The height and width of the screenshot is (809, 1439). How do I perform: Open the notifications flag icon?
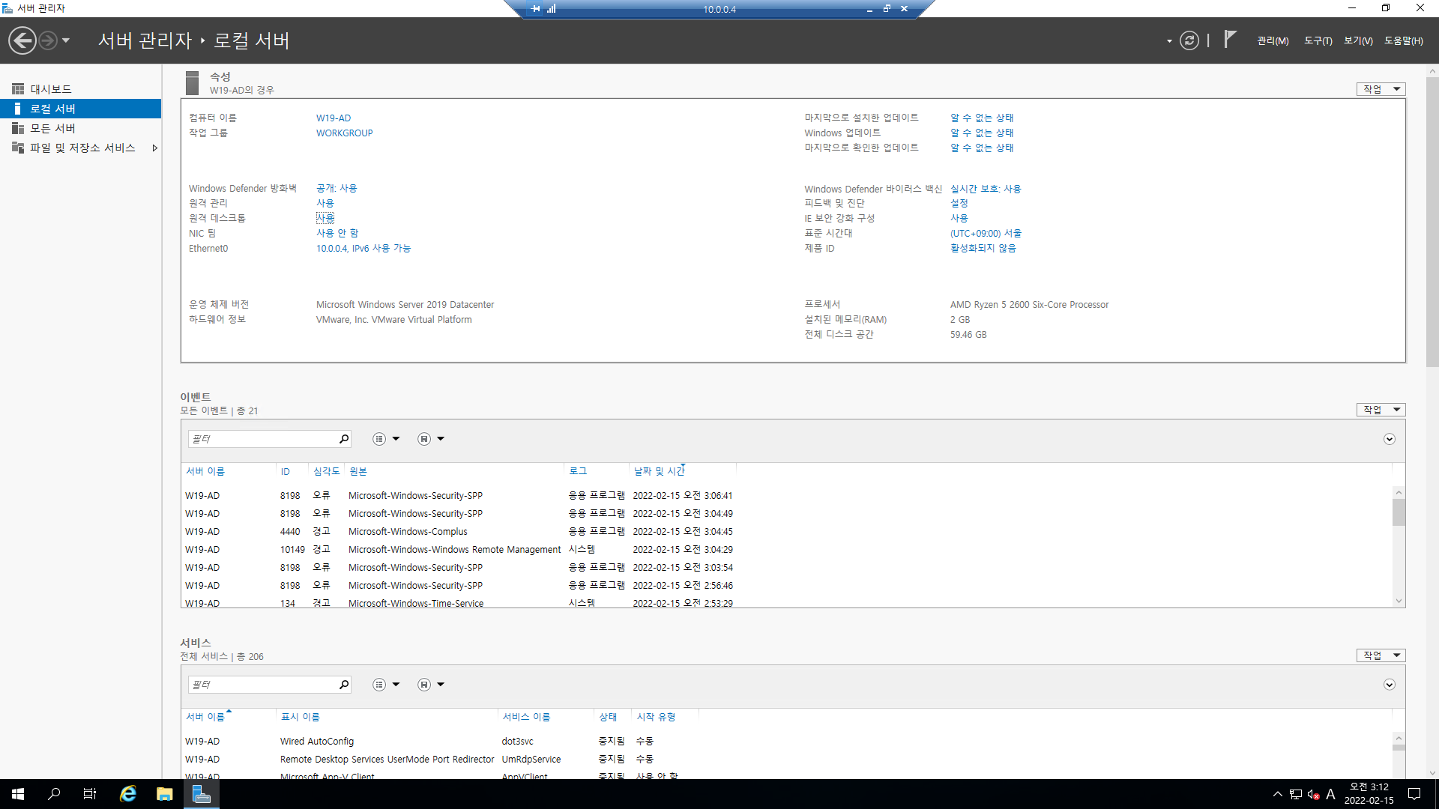[1229, 39]
